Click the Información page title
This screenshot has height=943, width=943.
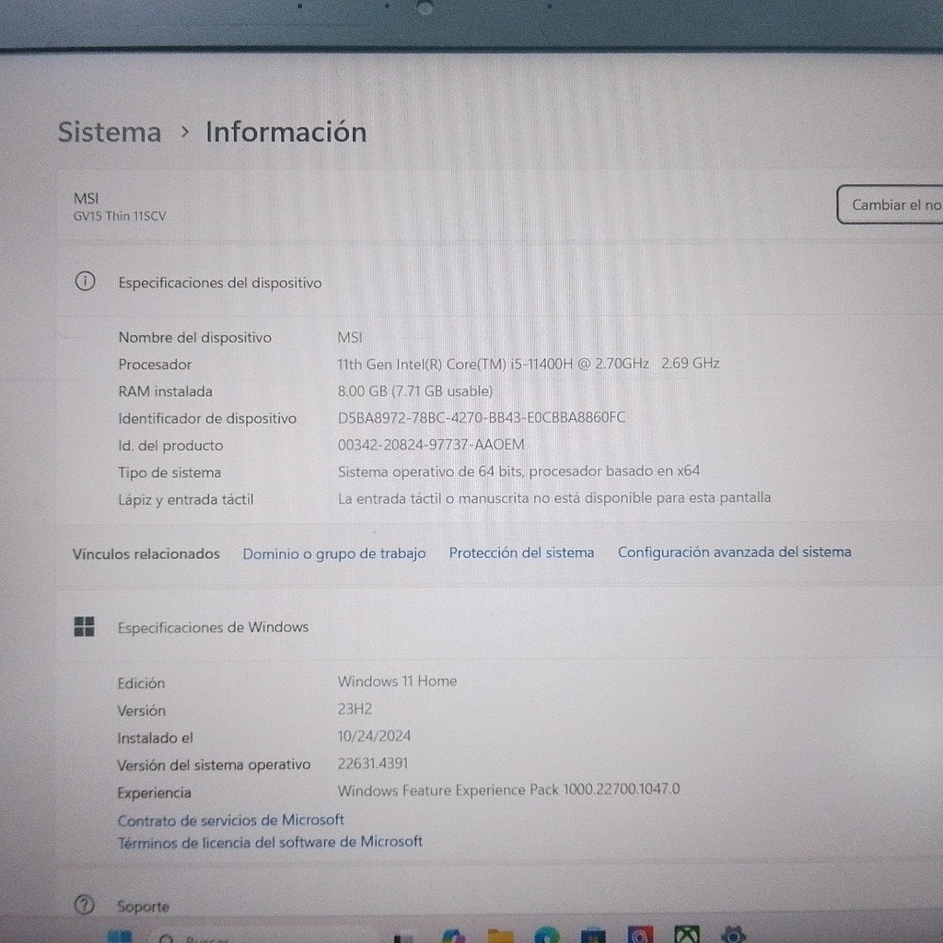click(286, 133)
